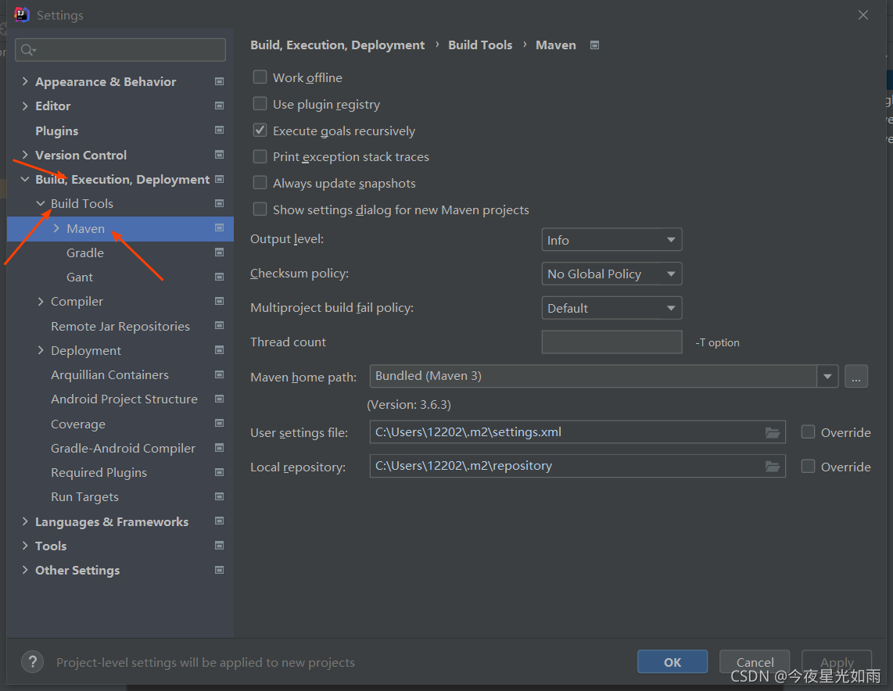Screen dimensions: 893x691
Task: Click browse (...) button for Maven home
Action: tap(856, 376)
